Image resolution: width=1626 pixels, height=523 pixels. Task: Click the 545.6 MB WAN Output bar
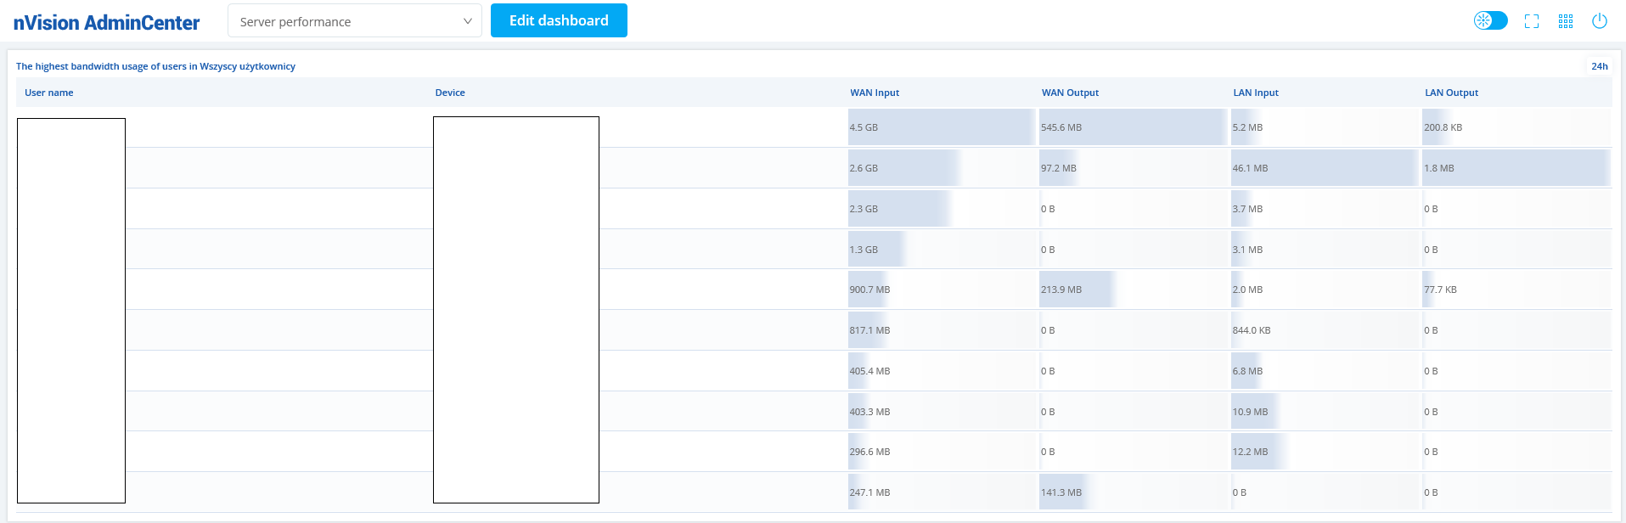pyautogui.click(x=1132, y=127)
